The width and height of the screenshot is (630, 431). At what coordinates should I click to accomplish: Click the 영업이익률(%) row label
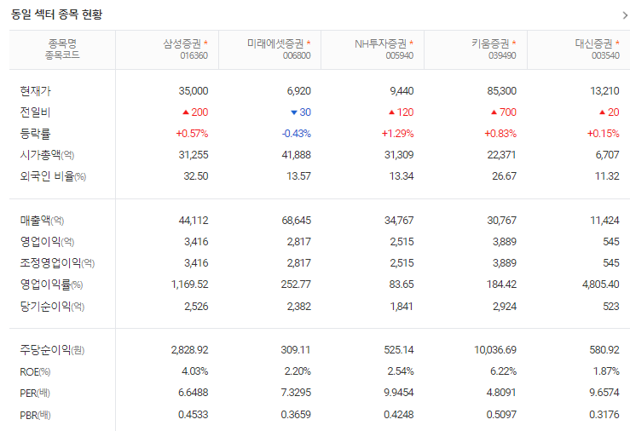click(51, 284)
